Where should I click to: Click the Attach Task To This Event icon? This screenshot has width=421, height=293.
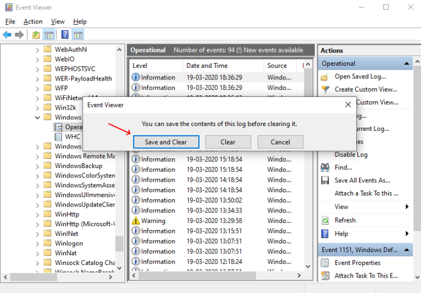[x=325, y=275]
